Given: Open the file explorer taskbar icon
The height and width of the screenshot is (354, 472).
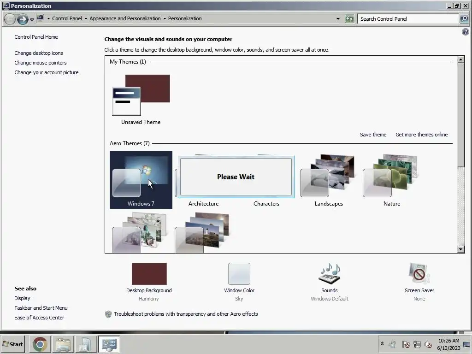Looking at the screenshot, I should 63,344.
